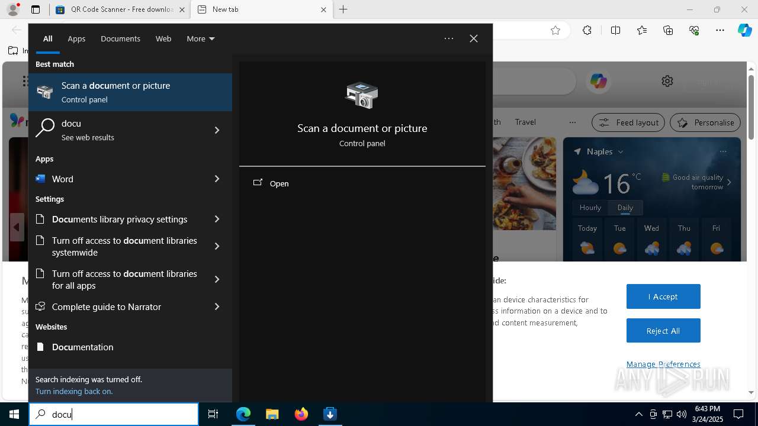The height and width of the screenshot is (426, 758).
Task: Open Task View on taskbar
Action: pyautogui.click(x=213, y=414)
